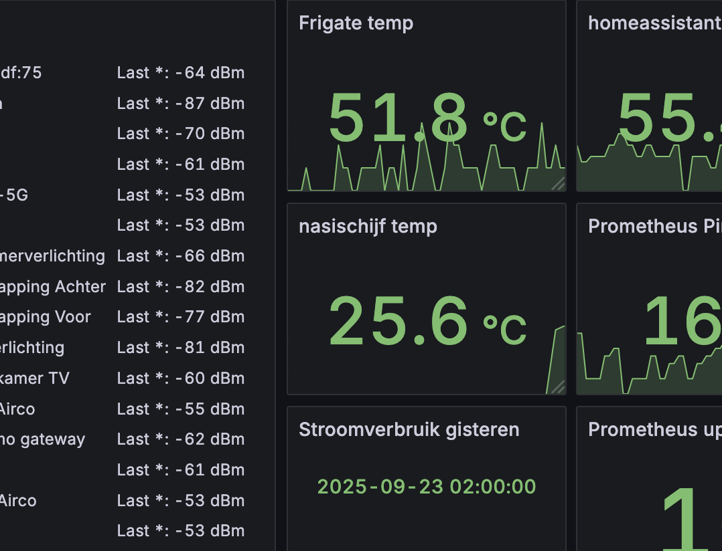Click the Frigate temp panel resize handle
722x551 pixels.
pyautogui.click(x=558, y=184)
